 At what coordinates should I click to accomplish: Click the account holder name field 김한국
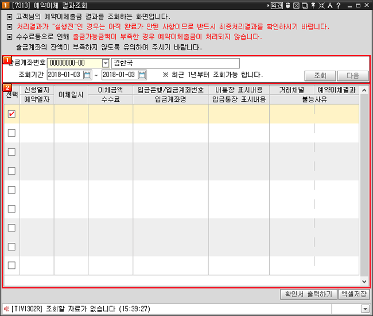[175, 63]
